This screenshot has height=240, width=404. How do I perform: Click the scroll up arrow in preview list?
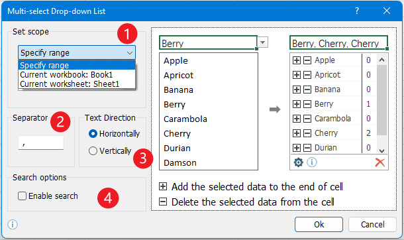(x=382, y=60)
